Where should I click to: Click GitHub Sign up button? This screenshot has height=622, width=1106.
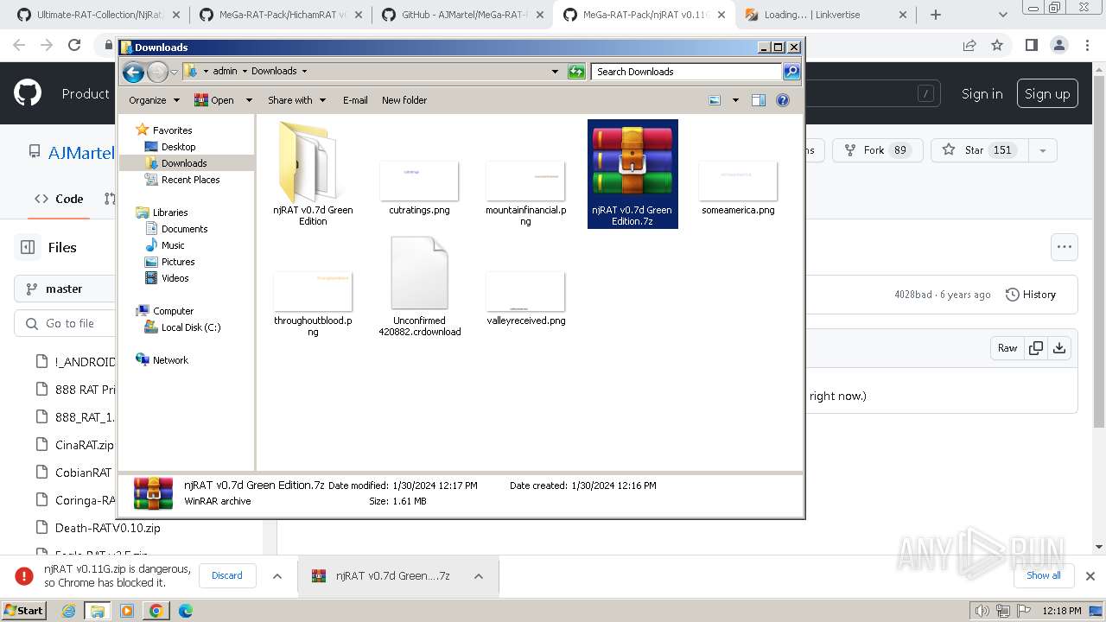click(x=1047, y=94)
